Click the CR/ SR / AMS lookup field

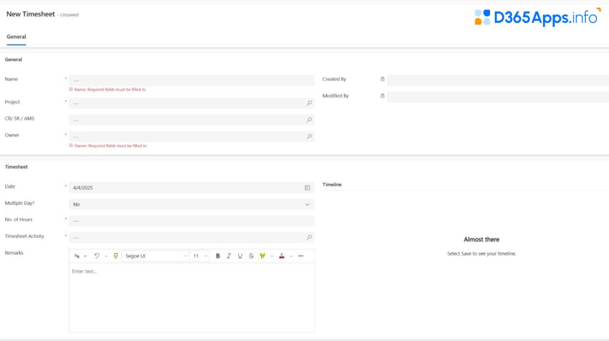tap(192, 120)
